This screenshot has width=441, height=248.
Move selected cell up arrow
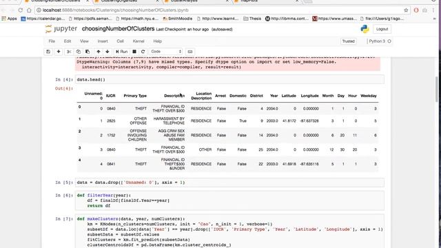click(98, 52)
